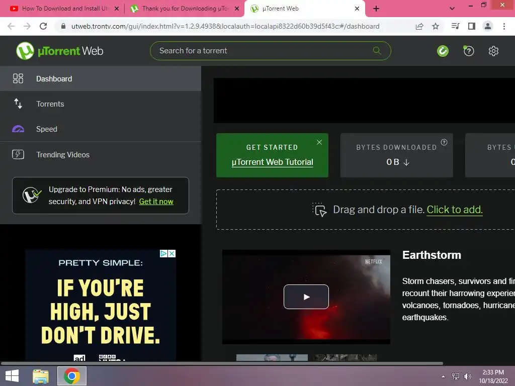The image size is (515, 386).
Task: Click the drag-and-drop file icon
Action: (319, 210)
